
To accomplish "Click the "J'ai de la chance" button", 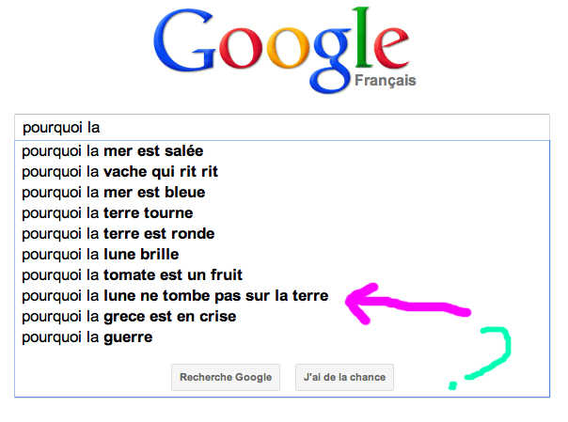I will (344, 378).
